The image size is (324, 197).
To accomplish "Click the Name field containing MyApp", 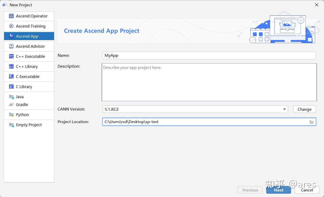I will 209,55.
